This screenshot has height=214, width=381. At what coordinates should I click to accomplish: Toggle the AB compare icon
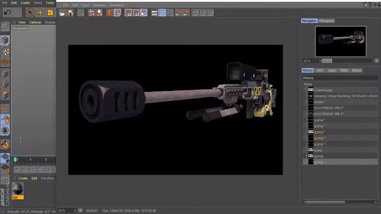(x=154, y=13)
